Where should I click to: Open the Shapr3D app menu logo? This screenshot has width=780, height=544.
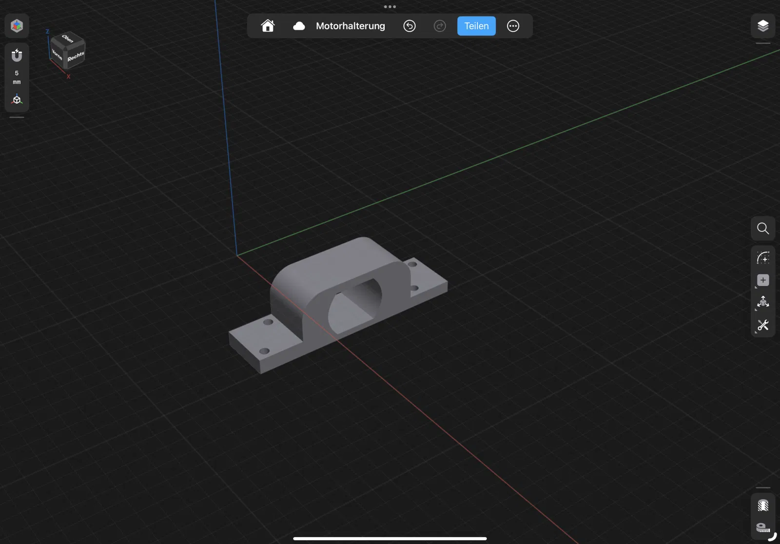[17, 26]
